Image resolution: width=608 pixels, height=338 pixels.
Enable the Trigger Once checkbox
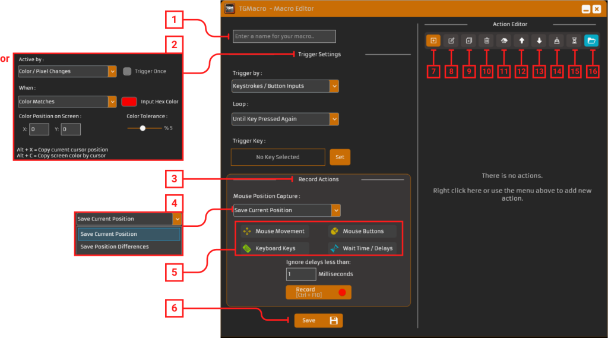click(127, 71)
